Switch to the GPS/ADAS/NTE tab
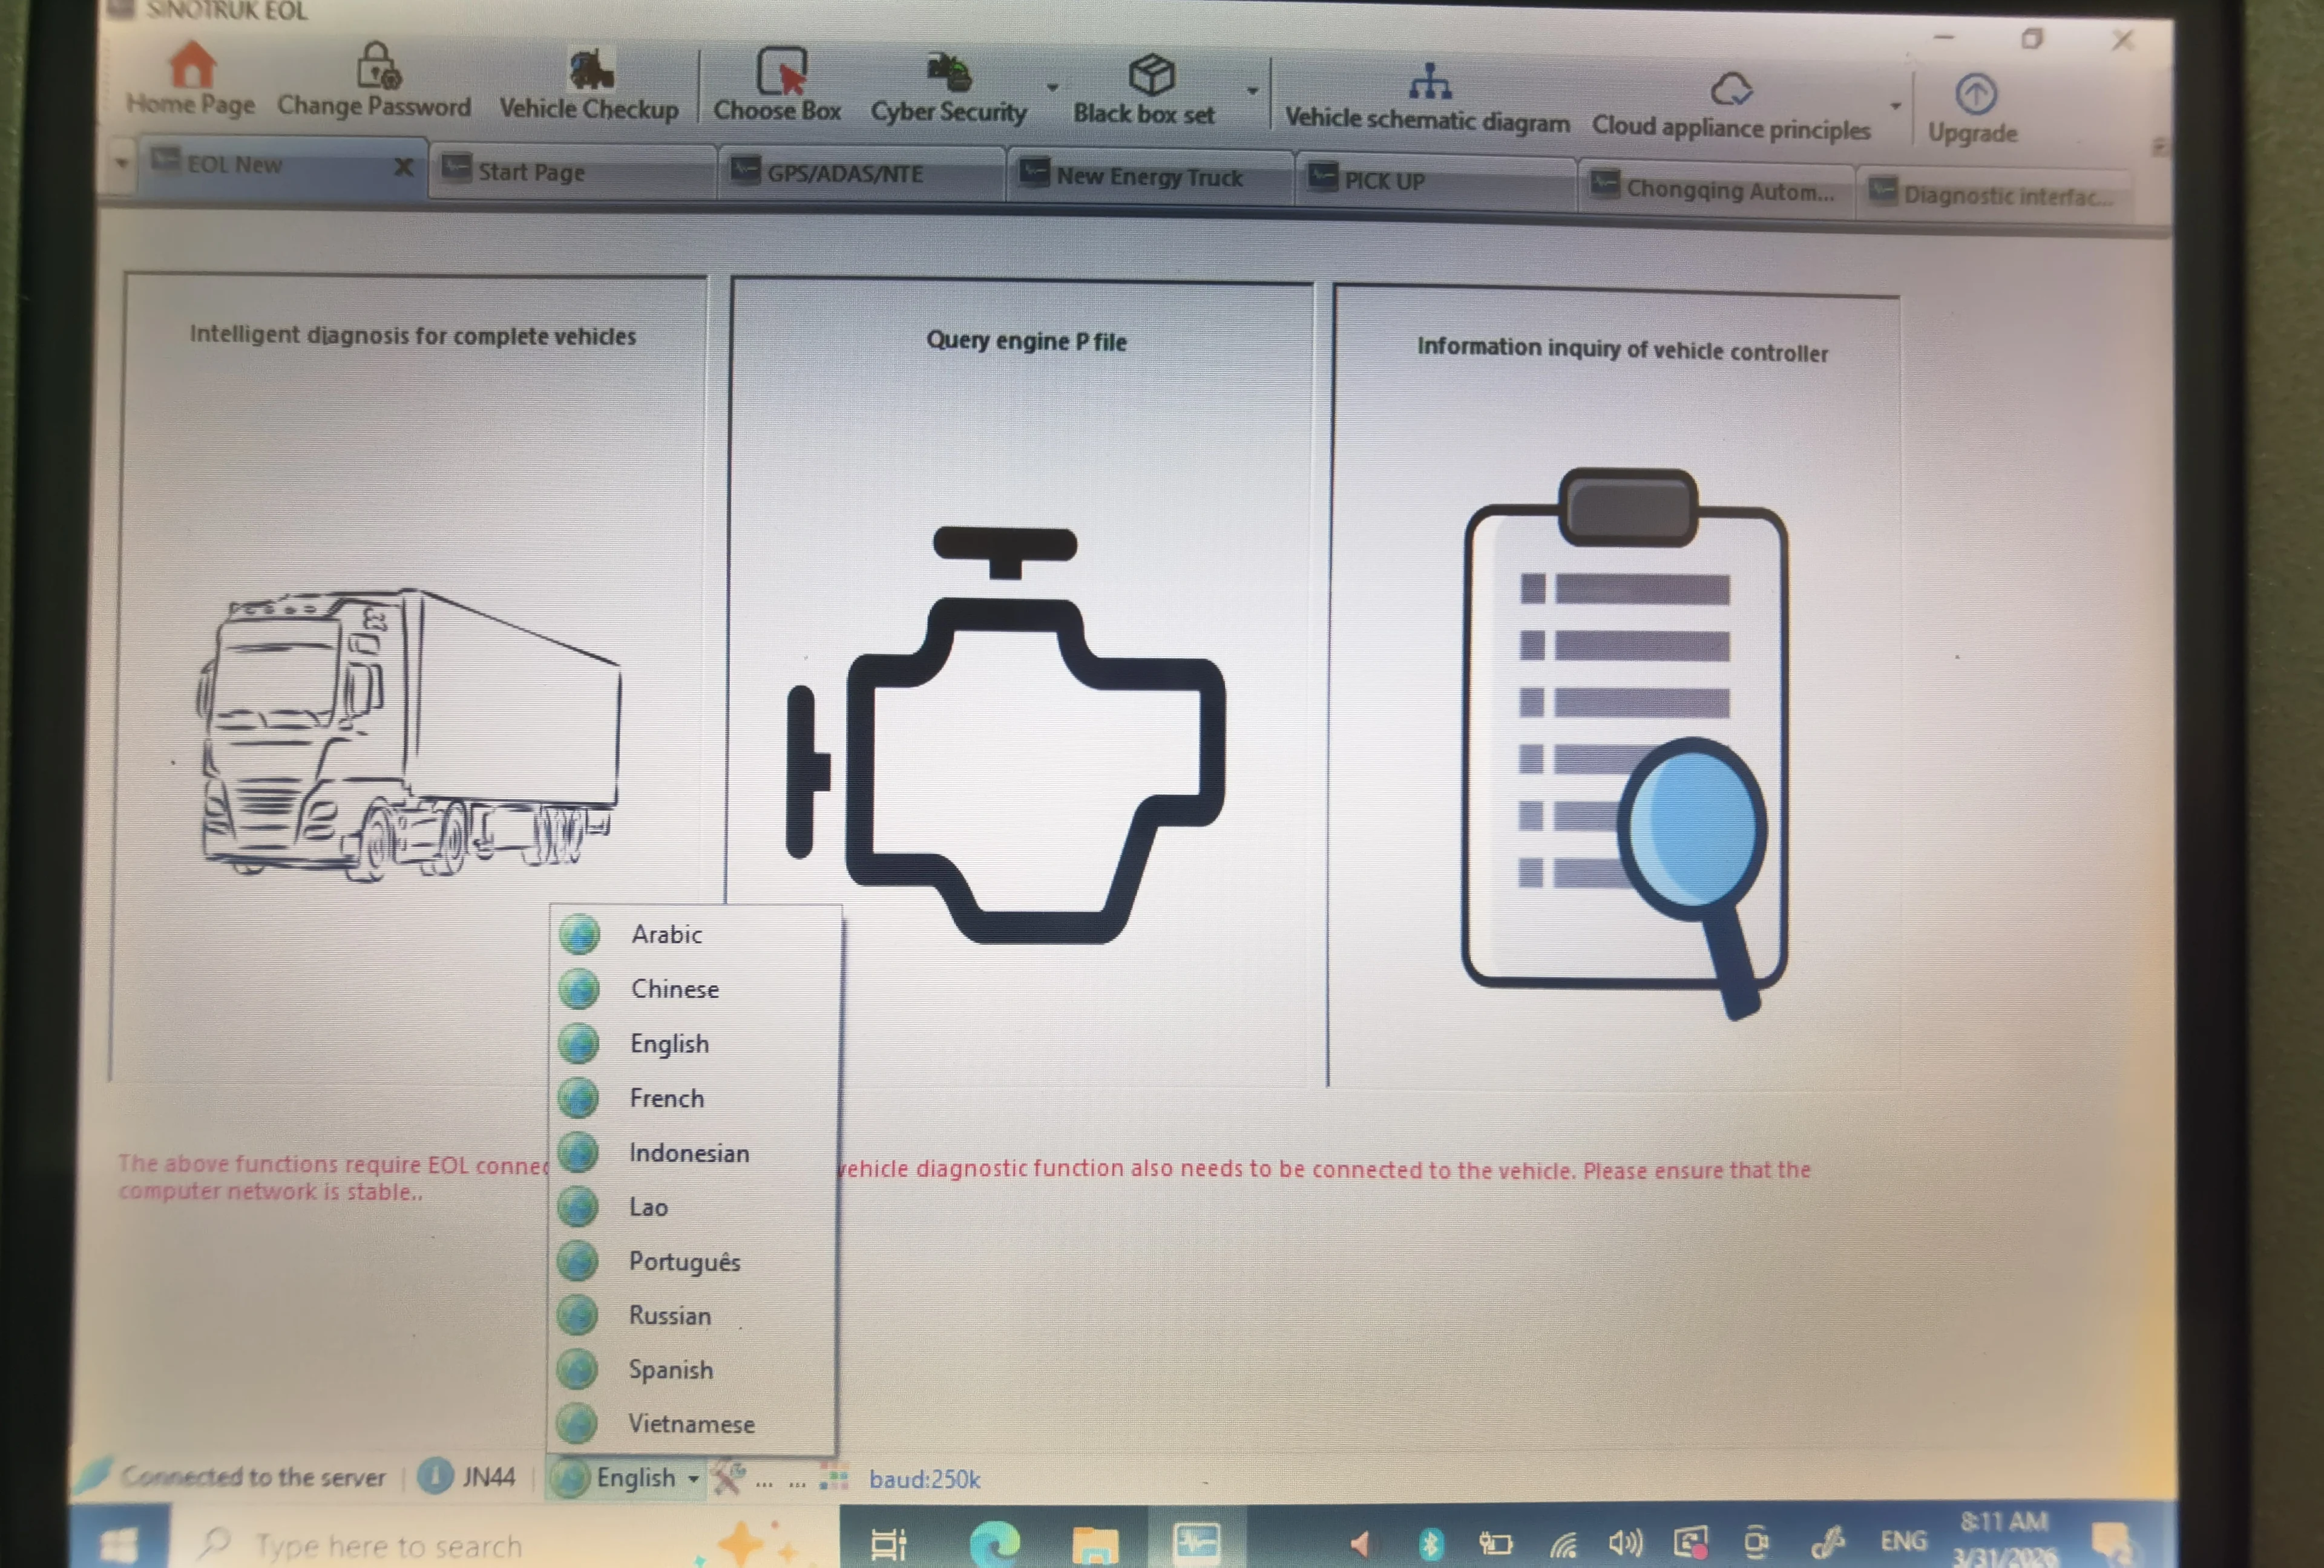This screenshot has height=1568, width=2324. tap(845, 174)
